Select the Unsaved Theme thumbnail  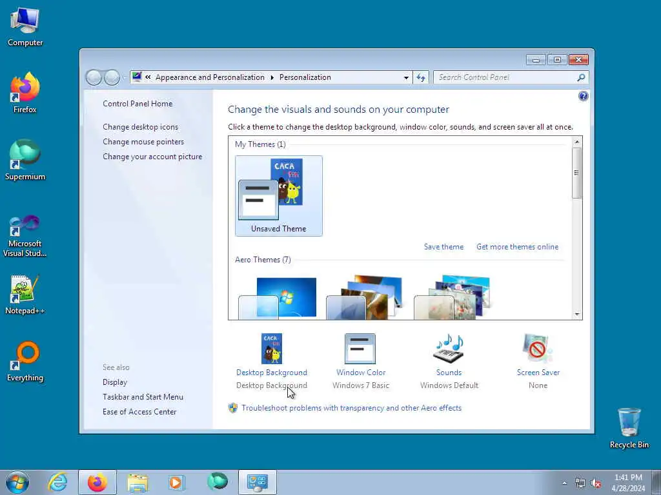[279, 196]
